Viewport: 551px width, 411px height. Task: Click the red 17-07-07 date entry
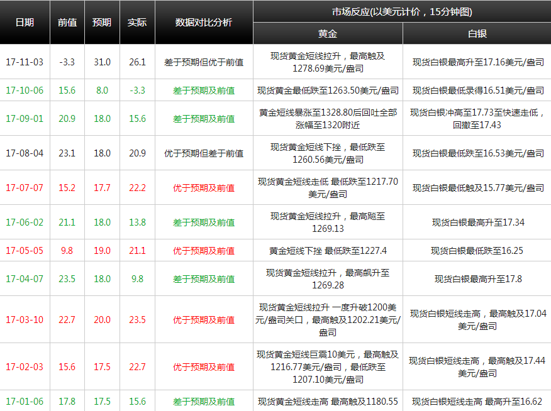point(25,188)
